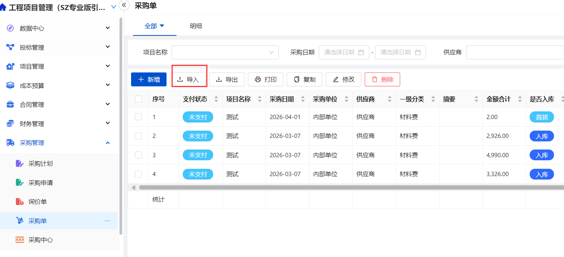Image resolution: width=564 pixels, height=257 pixels.
Task: Select the 采购计划 sidebar icon
Action: [x=20, y=163]
